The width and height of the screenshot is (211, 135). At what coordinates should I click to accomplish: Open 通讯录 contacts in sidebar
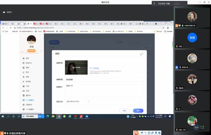click(28, 95)
